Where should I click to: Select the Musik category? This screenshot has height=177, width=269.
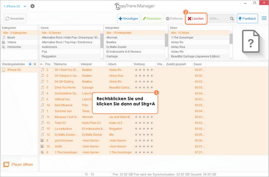[x=19, y=37]
